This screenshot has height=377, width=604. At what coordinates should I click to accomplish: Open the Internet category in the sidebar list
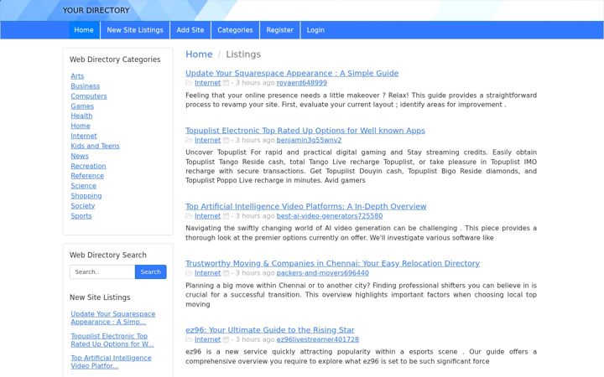pos(84,136)
